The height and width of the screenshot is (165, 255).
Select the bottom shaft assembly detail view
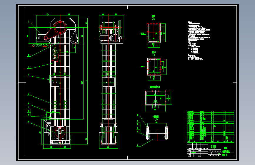pos(157,133)
